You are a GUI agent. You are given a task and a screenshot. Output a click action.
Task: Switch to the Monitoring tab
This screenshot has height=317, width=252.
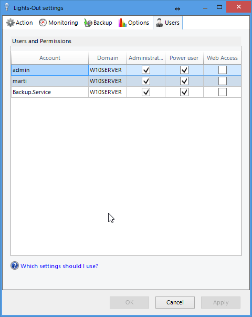click(x=58, y=23)
